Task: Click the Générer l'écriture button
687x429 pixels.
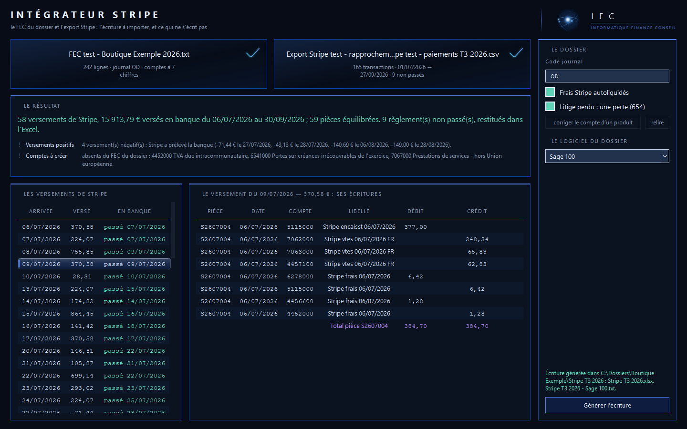Action: click(607, 405)
